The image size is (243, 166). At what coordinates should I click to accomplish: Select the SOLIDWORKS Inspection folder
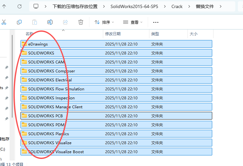pyautogui.click(x=116, y=98)
